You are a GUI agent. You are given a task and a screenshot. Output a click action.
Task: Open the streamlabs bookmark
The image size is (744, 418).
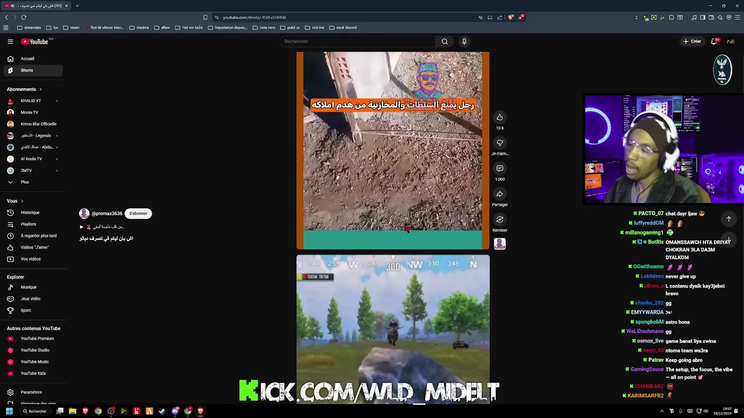29,27
